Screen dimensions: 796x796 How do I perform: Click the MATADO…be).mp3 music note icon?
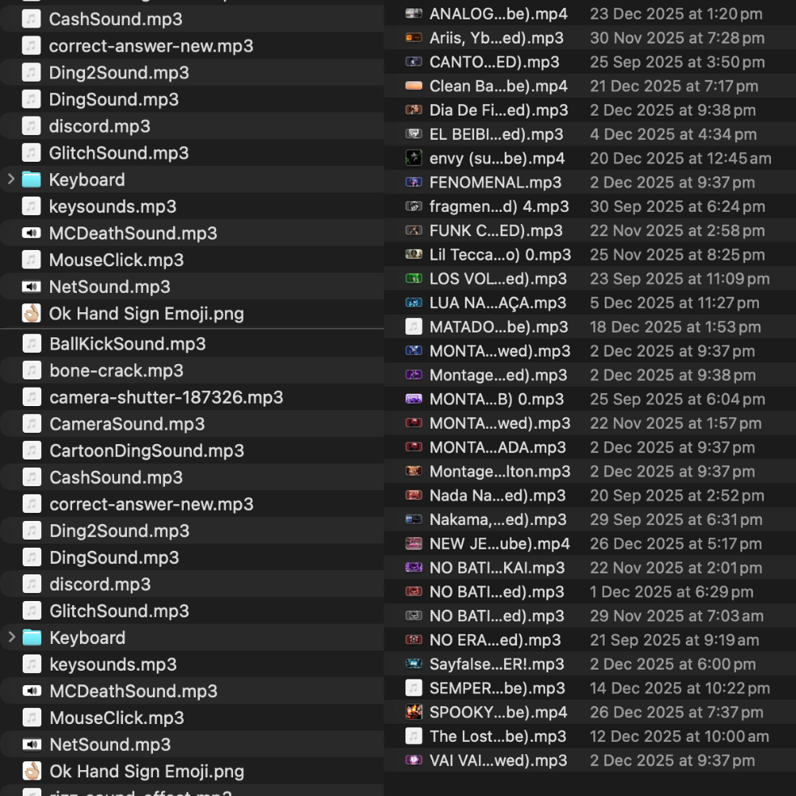413,327
